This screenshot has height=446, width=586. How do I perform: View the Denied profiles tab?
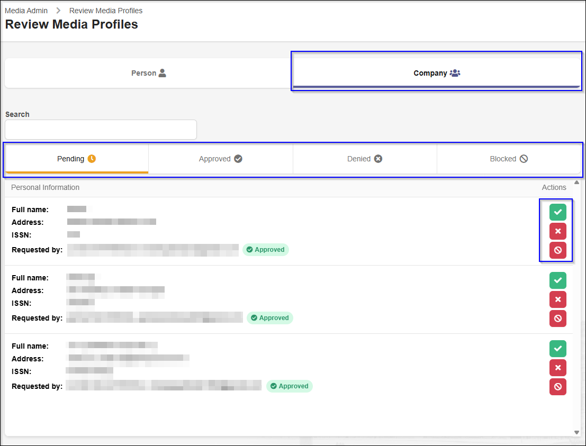point(364,159)
